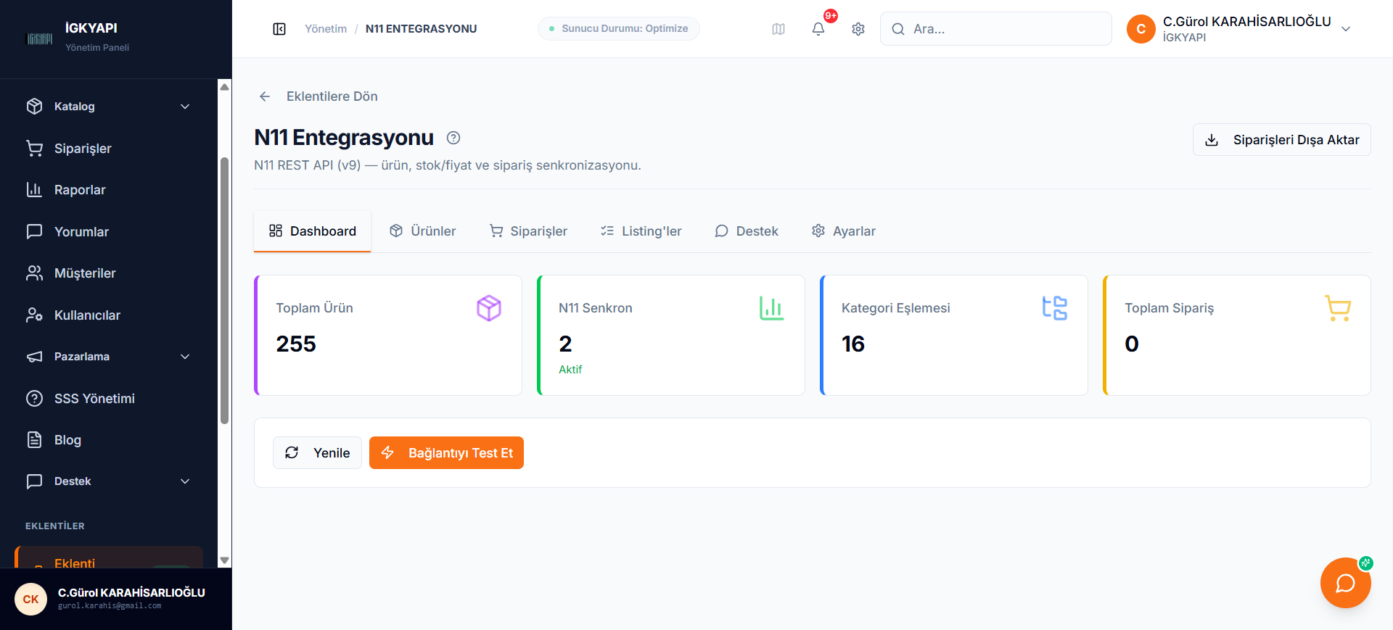This screenshot has width=1393, height=630.
Task: Switch to the Dashboard tab
Action: click(312, 231)
